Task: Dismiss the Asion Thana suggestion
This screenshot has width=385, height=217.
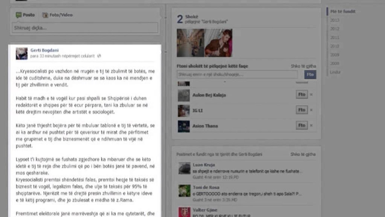Action: [x=311, y=125]
